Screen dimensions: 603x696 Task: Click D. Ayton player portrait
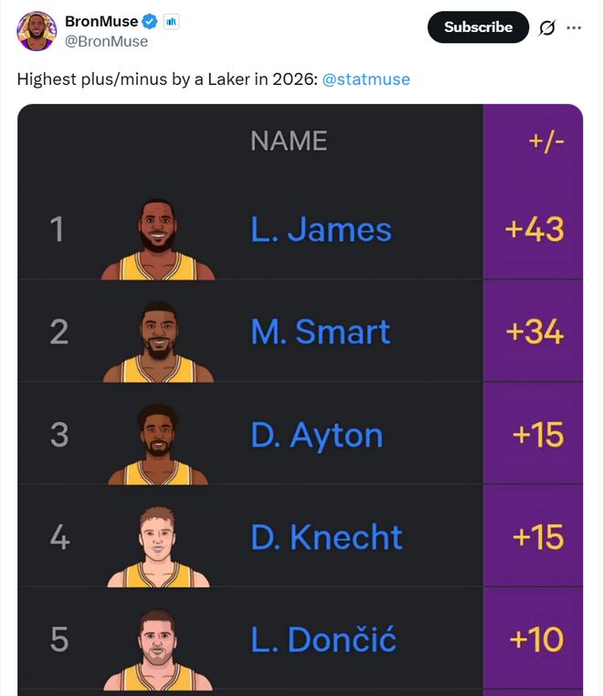158,444
